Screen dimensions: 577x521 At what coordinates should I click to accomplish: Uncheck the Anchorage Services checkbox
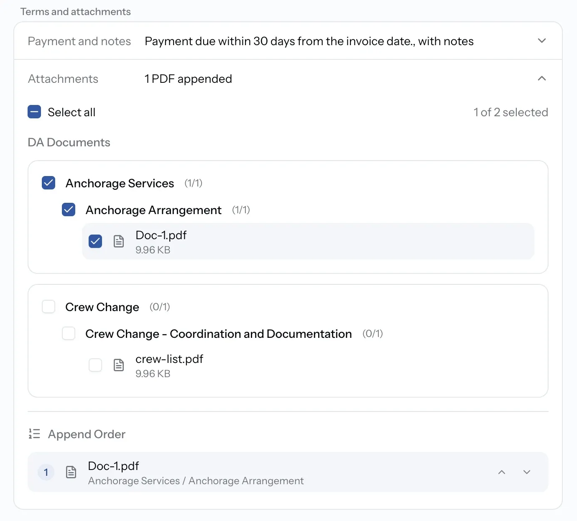coord(49,183)
